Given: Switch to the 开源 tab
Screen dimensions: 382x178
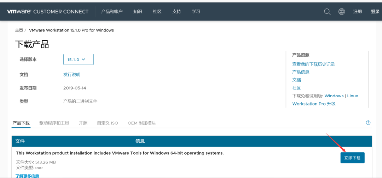Looking at the screenshot, I should click(83, 123).
